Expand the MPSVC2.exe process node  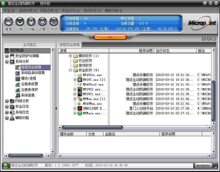[x=75, y=89]
